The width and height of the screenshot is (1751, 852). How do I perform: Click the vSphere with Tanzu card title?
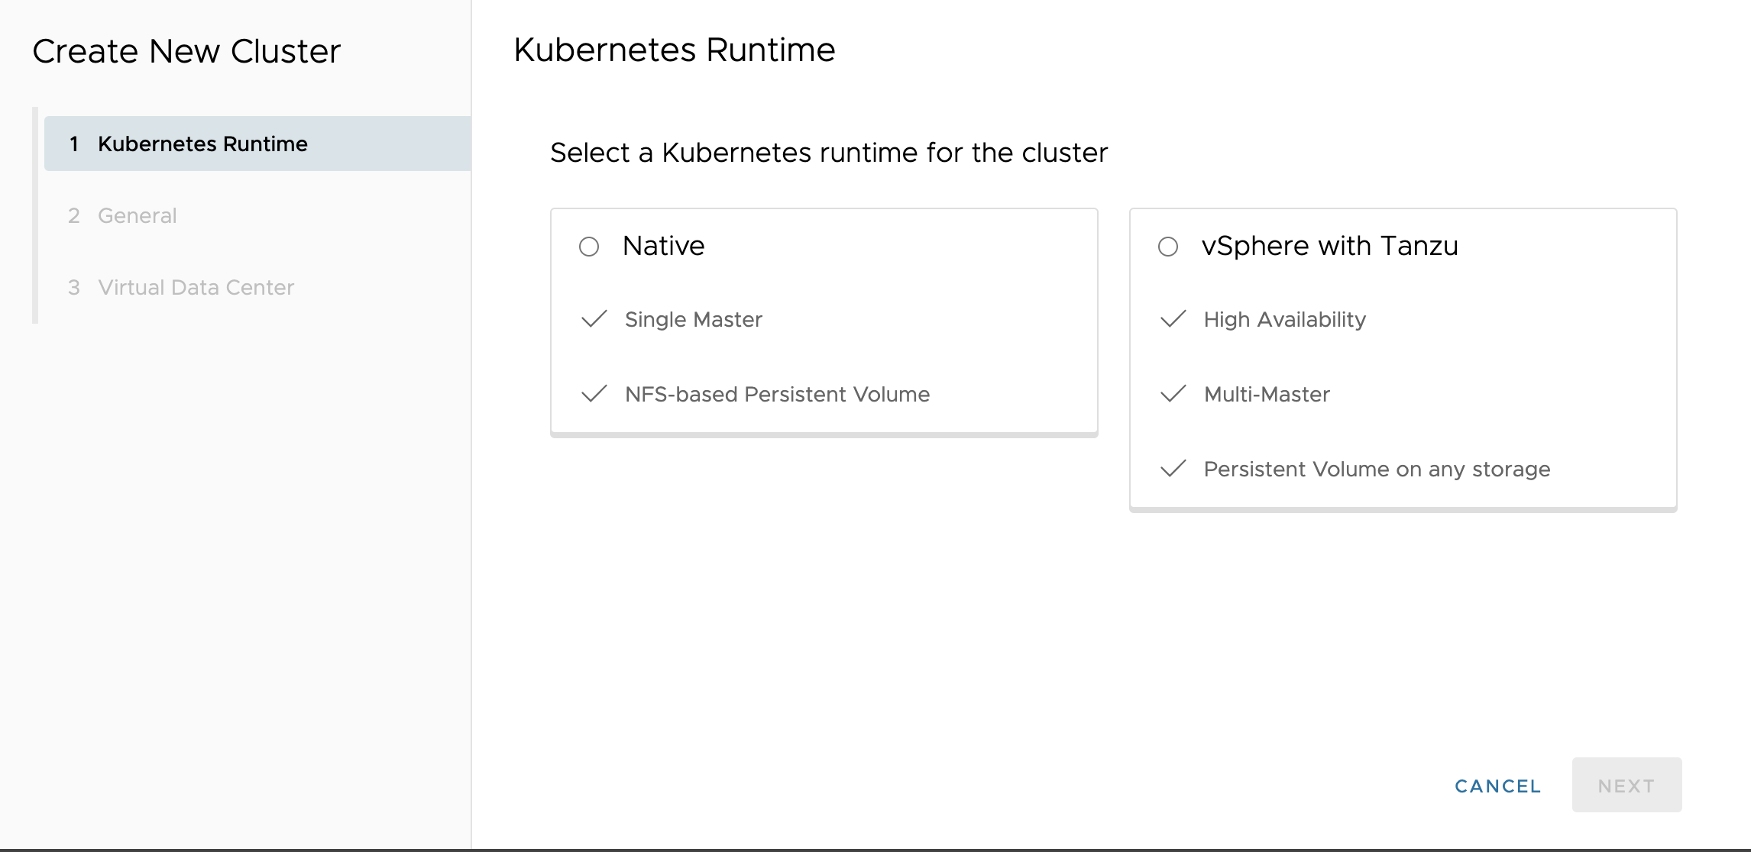tap(1329, 246)
